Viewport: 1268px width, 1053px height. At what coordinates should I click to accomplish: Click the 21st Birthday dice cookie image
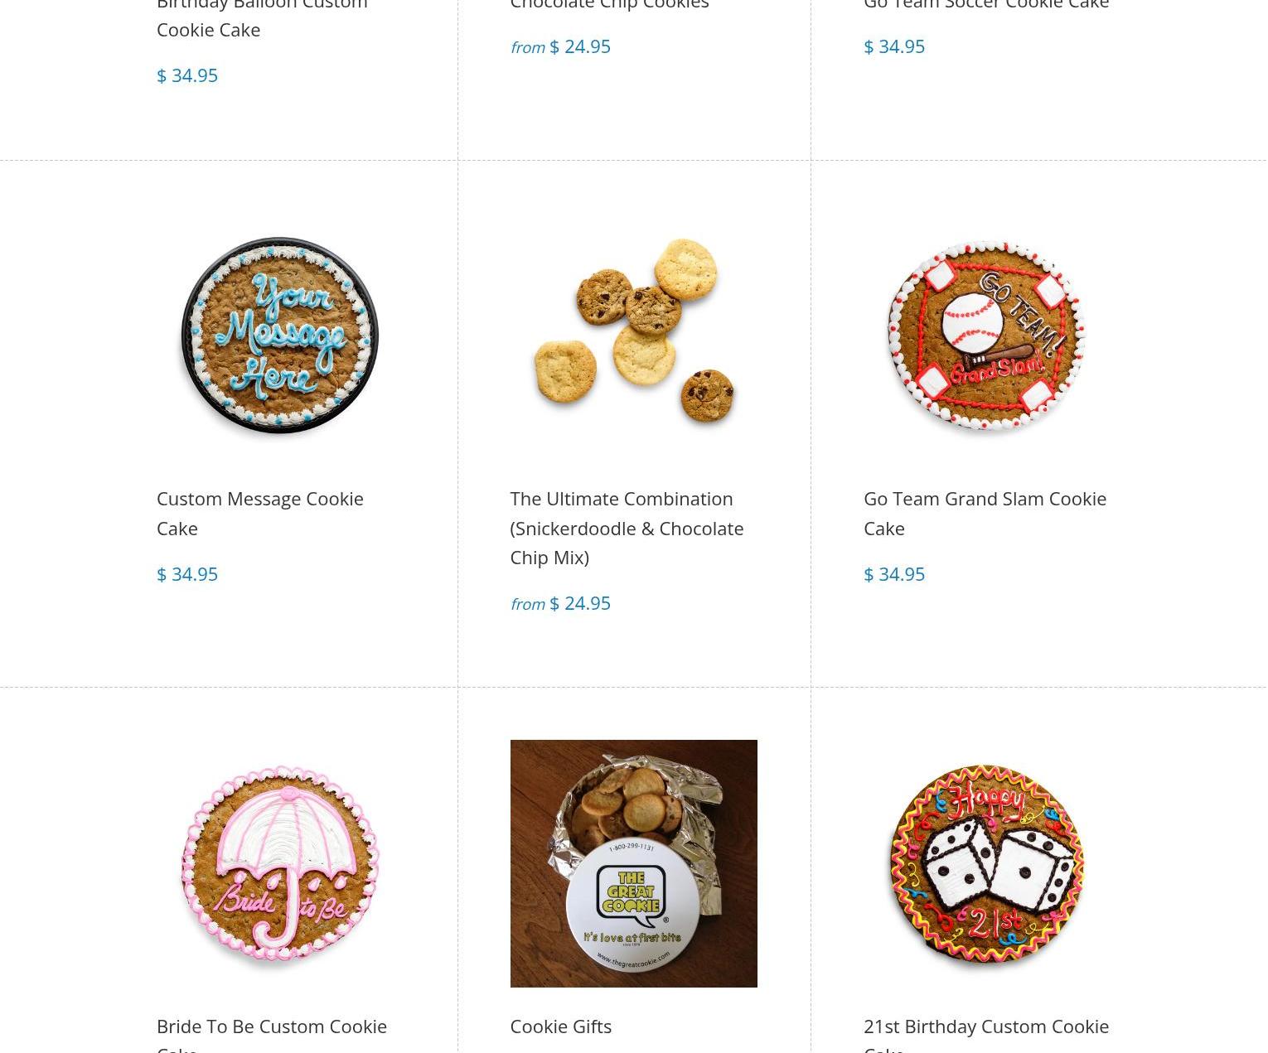pos(986,863)
